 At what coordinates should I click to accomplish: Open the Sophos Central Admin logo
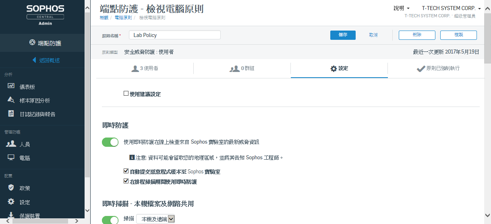coord(45,15)
